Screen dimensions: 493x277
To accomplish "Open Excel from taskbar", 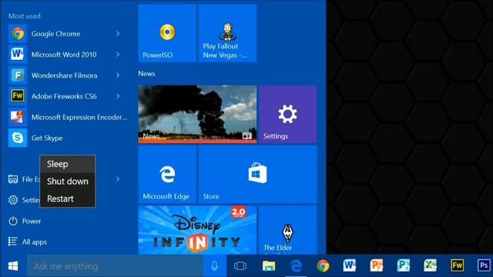I will (x=430, y=265).
